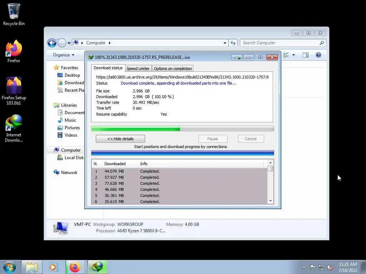Click the N. column header
Image resolution: width=366 pixels, height=274 pixels.
97,164
